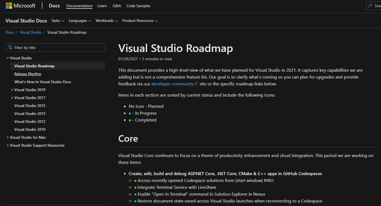Open the Learn tab
Image resolution: width=381 pixels, height=206 pixels.
[102, 6]
